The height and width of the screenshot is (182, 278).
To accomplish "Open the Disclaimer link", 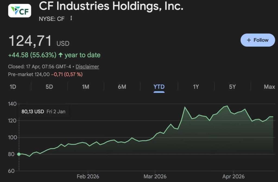I will pyautogui.click(x=87, y=66).
